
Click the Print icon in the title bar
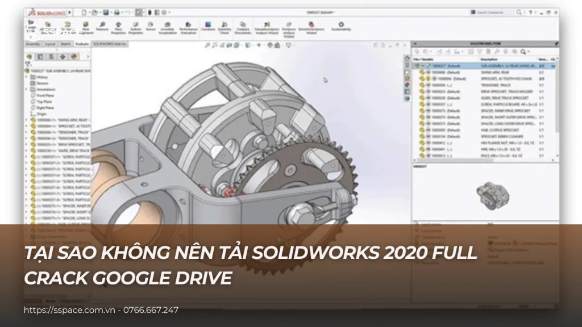point(117,12)
